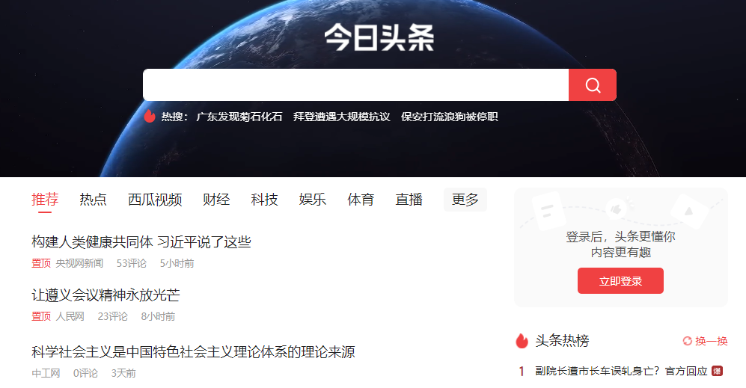Viewport: 746px width, 388px height.
Task: Open the 科技 tab
Action: click(265, 199)
